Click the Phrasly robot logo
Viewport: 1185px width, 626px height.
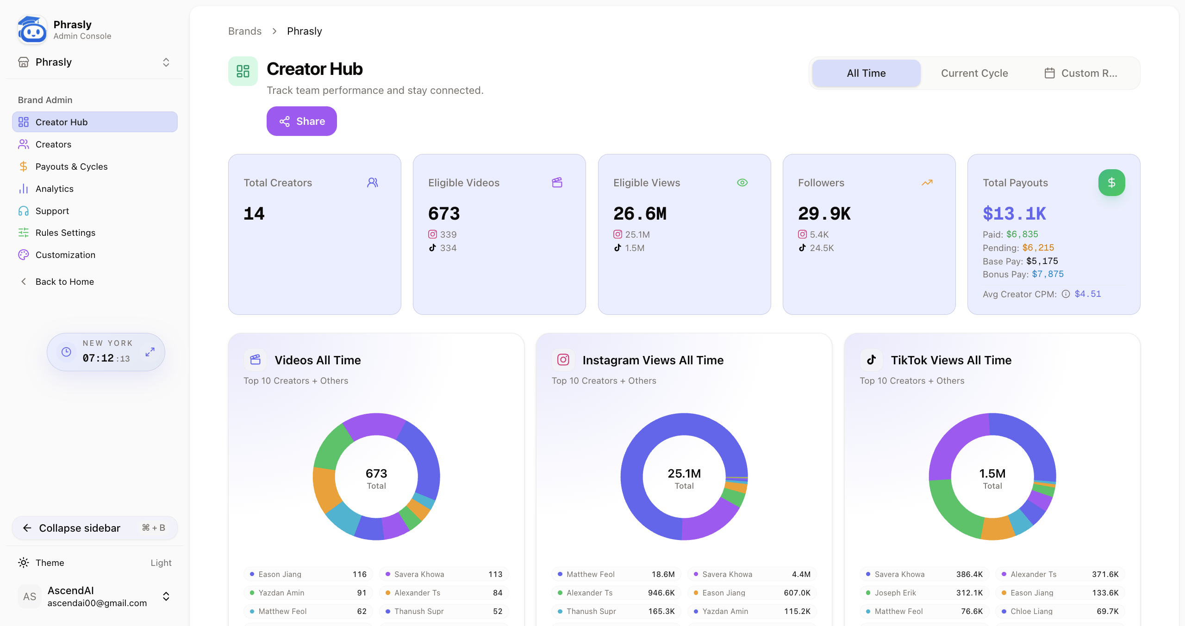(32, 30)
